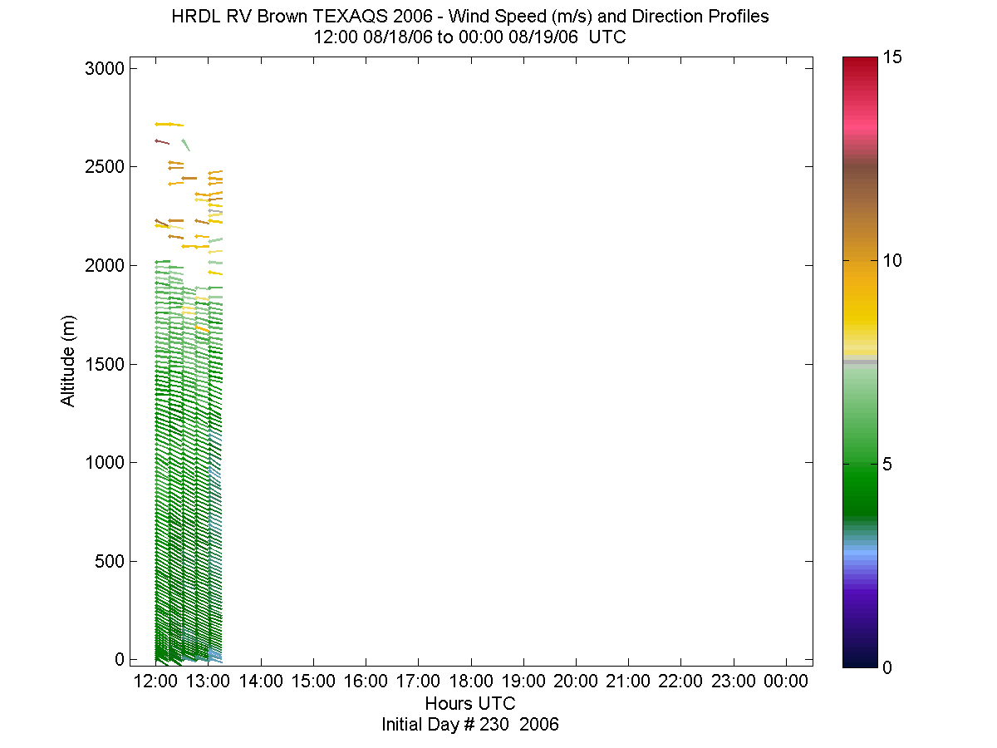Click the "Initial Day # 230 2006" text
This screenshot has height=748, width=997.
pos(469,724)
